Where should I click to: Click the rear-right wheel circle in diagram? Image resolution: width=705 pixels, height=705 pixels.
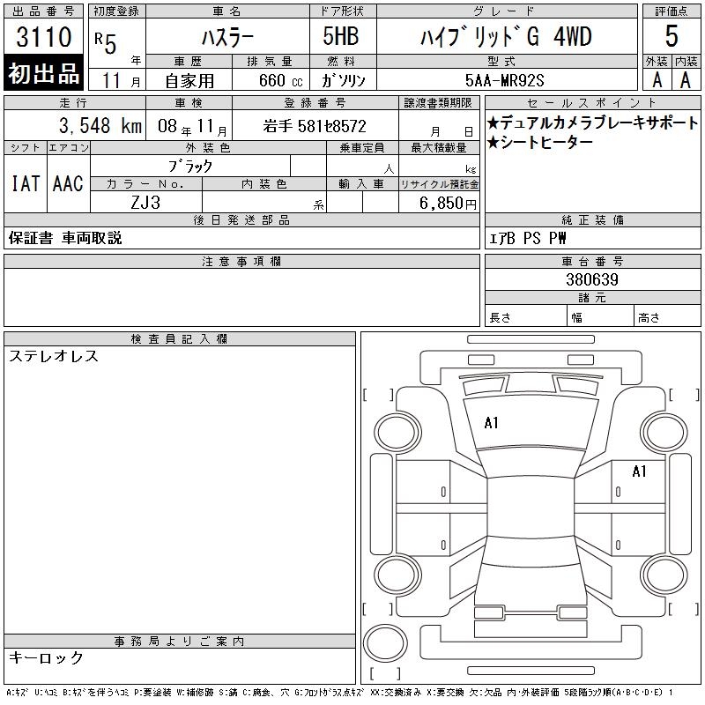coord(664,575)
